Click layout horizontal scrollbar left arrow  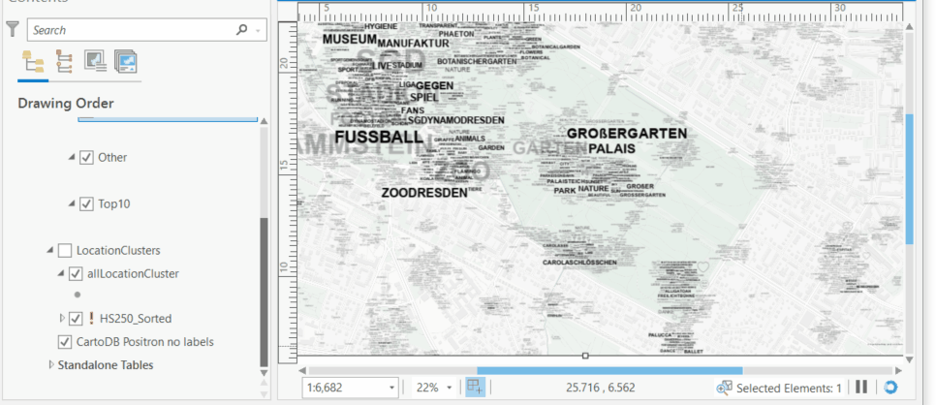point(302,371)
